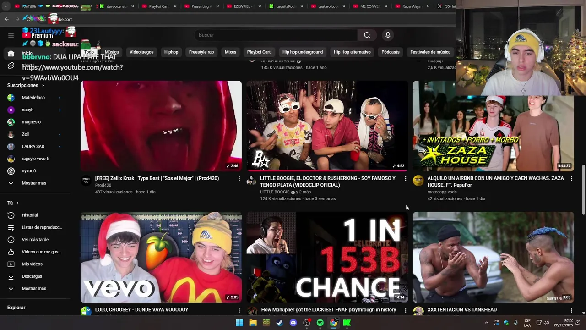The width and height of the screenshot is (586, 330).
Task: Show hidden system tray icons chevron
Action: (486, 323)
